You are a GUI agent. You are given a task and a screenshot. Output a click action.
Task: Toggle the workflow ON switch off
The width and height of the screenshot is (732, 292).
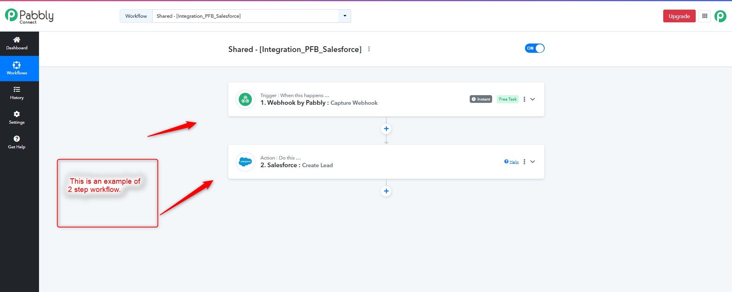(535, 48)
